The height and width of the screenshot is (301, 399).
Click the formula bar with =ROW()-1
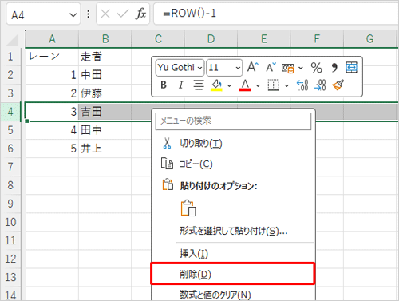click(x=276, y=14)
